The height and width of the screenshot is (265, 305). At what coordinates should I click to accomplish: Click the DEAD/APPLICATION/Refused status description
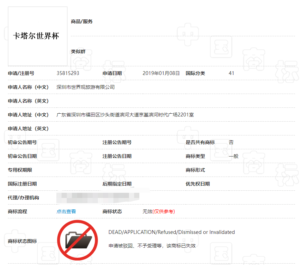(x=172, y=232)
